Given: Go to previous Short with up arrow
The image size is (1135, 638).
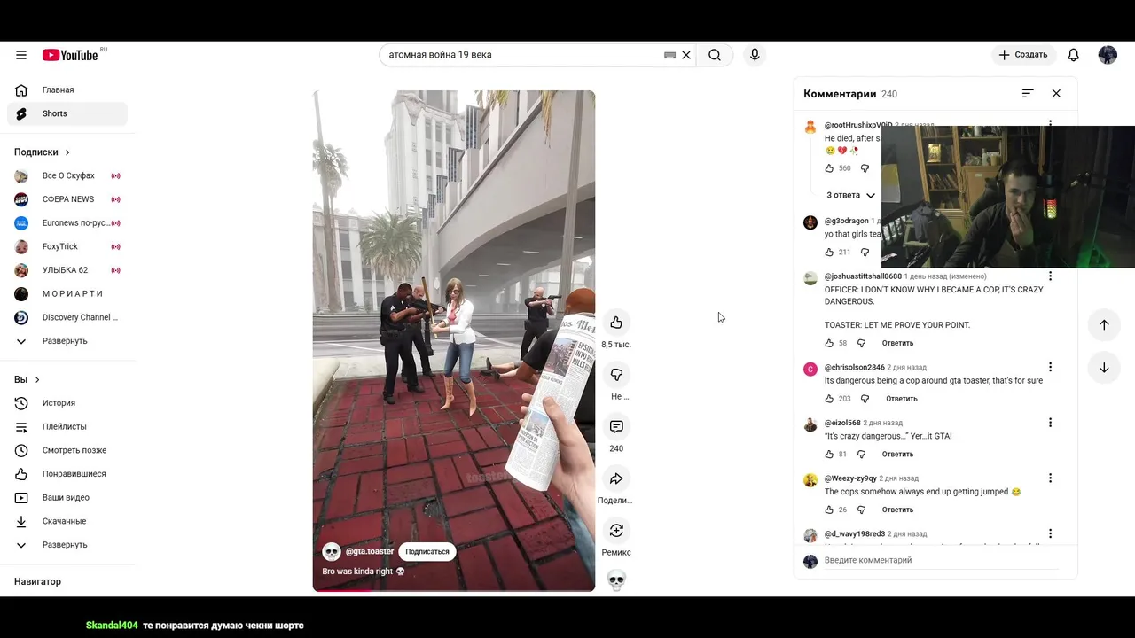Looking at the screenshot, I should [x=1104, y=324].
